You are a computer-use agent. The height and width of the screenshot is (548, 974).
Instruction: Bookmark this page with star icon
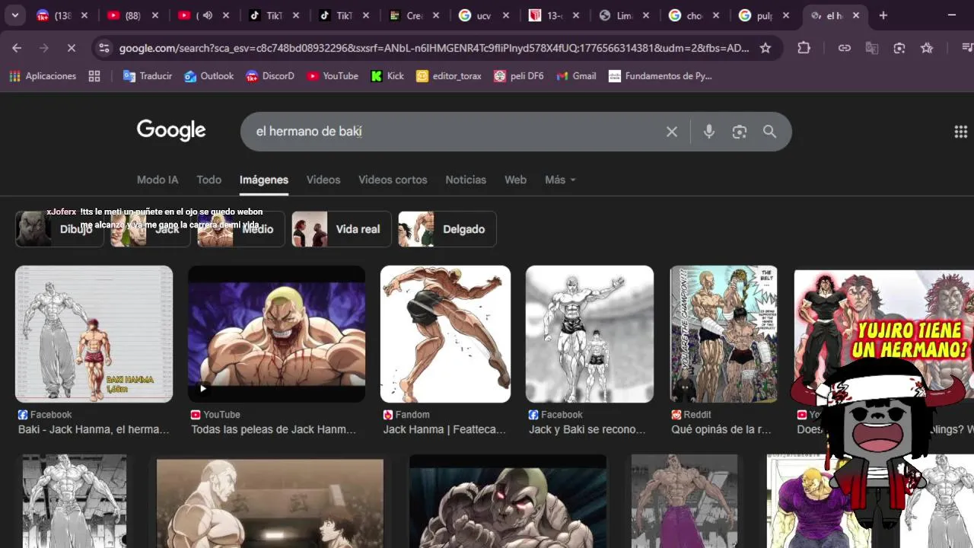click(x=766, y=48)
